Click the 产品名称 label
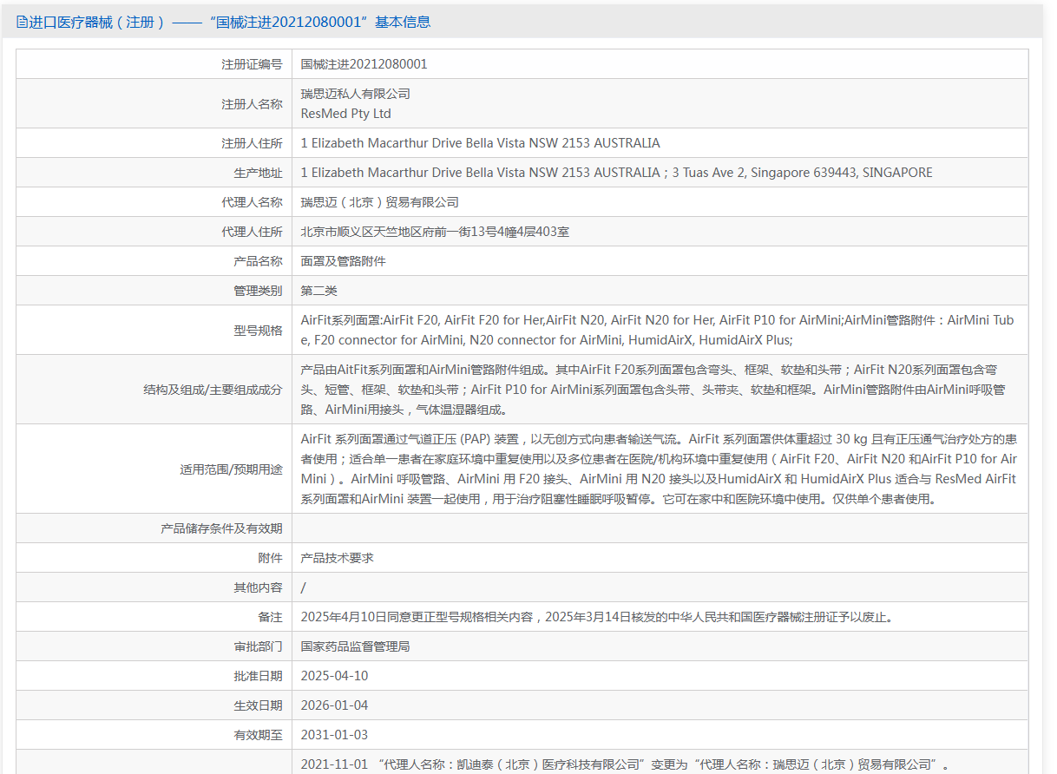Viewport: 1057px width, 774px height. coord(258,261)
